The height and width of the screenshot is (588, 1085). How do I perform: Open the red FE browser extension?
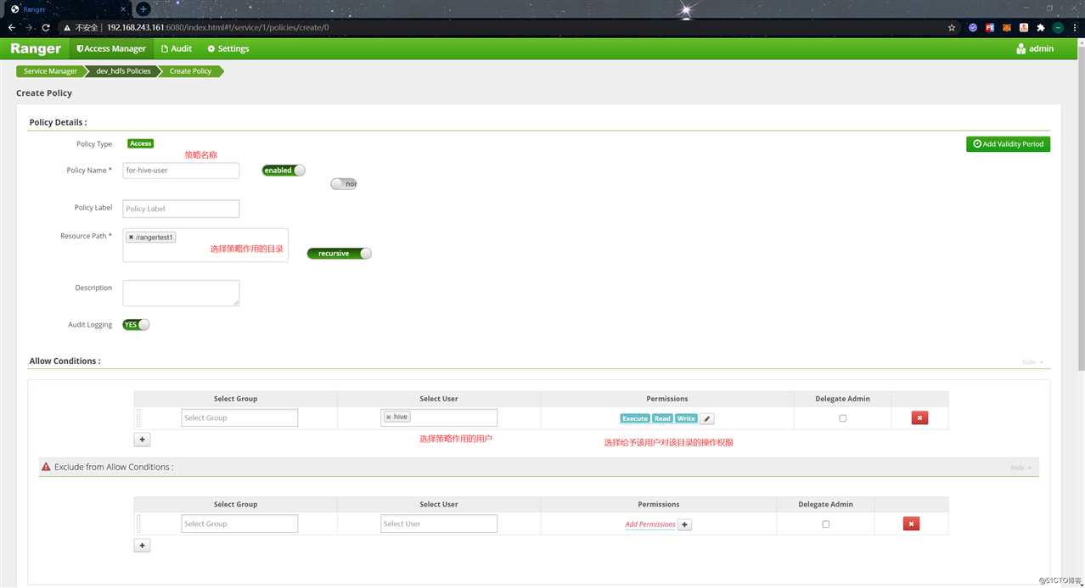(x=990, y=27)
